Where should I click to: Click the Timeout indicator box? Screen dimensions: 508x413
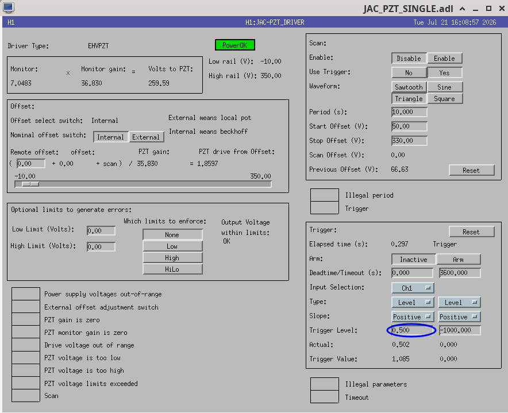click(x=325, y=397)
